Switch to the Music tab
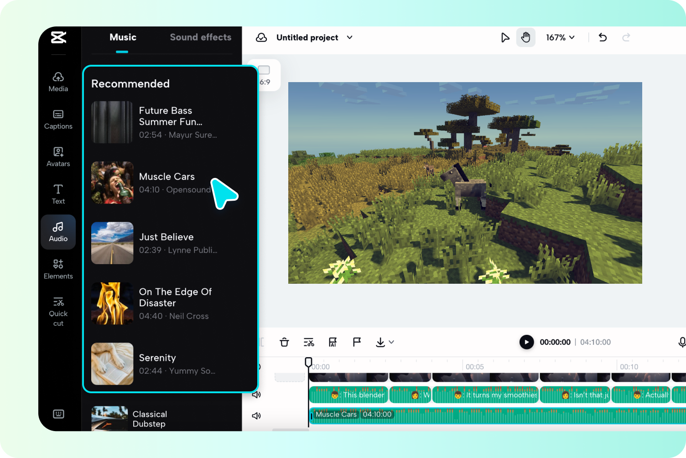 click(123, 37)
